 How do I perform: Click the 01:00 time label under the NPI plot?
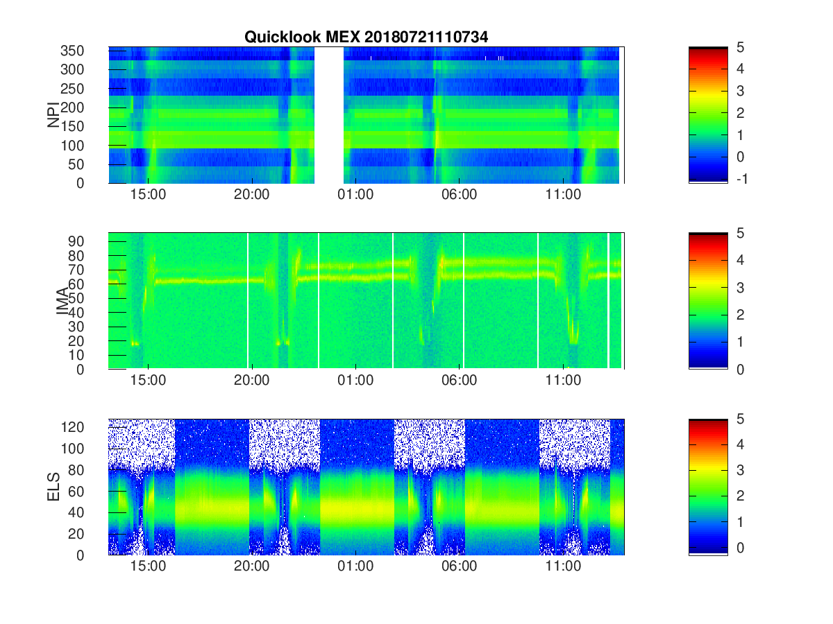coord(355,195)
